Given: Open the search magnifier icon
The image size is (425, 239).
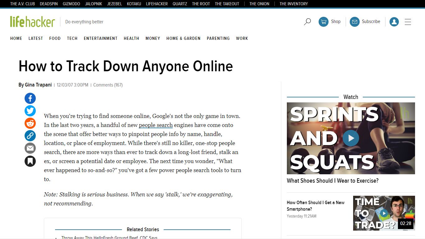Looking at the screenshot, I should click(x=307, y=22).
